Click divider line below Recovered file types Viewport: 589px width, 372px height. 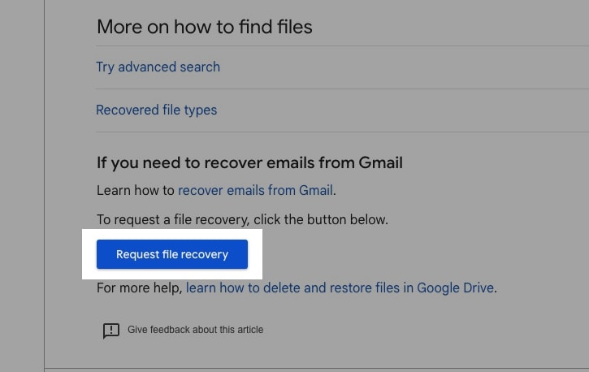pos(343,132)
